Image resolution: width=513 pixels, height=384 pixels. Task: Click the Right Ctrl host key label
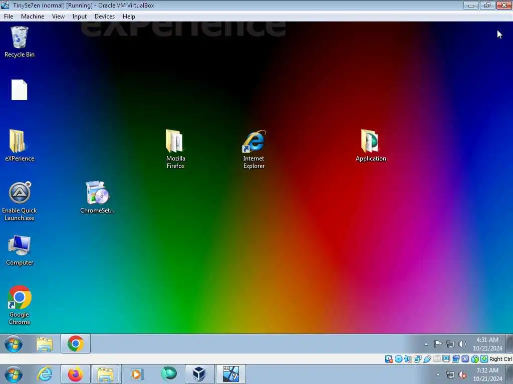point(500,359)
